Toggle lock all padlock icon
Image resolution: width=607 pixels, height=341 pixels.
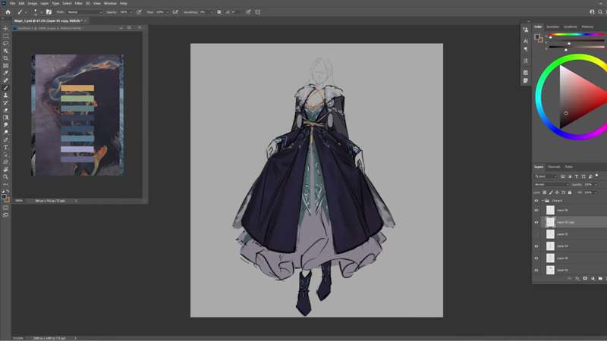point(570,192)
